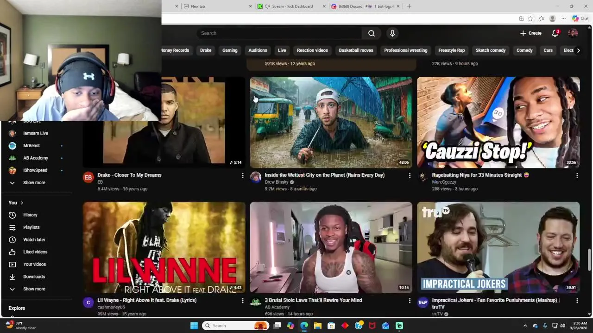Focus the YouTube search field
This screenshot has width=593, height=333.
point(279,33)
